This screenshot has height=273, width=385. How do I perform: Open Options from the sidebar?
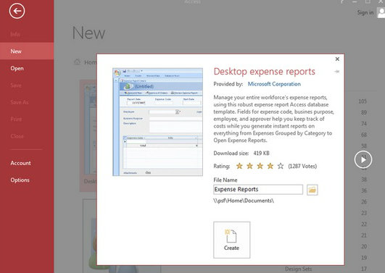[x=20, y=180]
